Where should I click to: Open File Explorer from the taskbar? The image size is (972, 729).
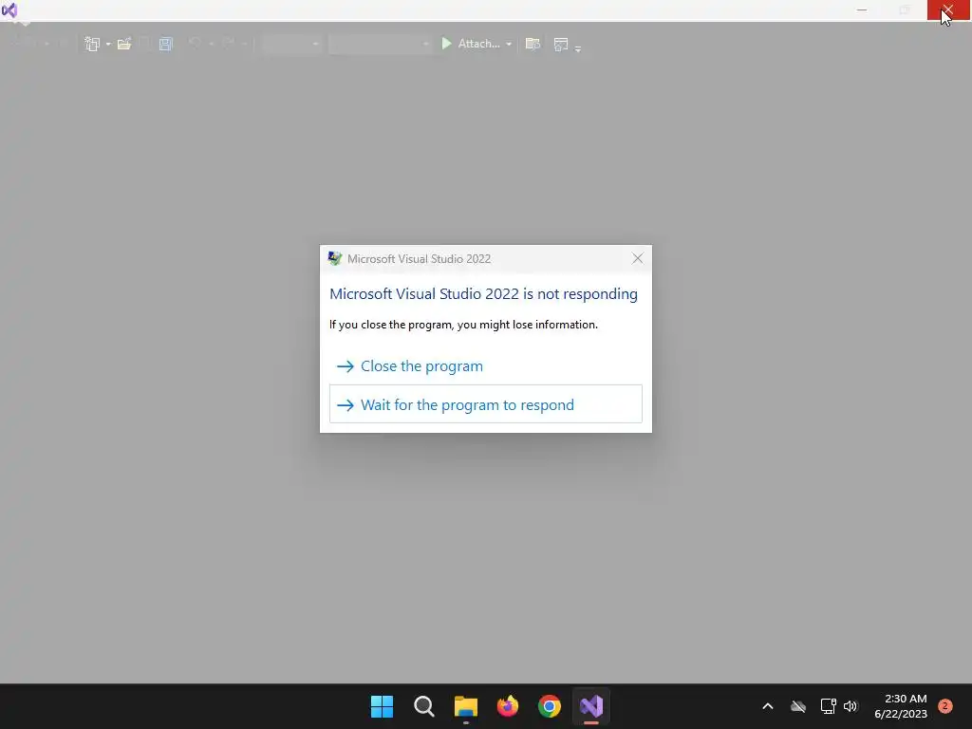pos(465,706)
